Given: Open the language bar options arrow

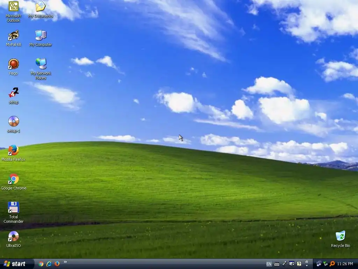Looking at the screenshot, I should 307,265.
